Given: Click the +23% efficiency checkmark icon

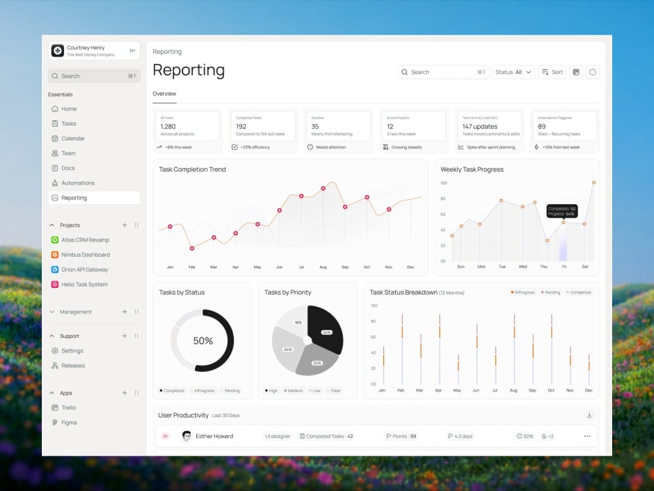Looking at the screenshot, I should point(234,147).
